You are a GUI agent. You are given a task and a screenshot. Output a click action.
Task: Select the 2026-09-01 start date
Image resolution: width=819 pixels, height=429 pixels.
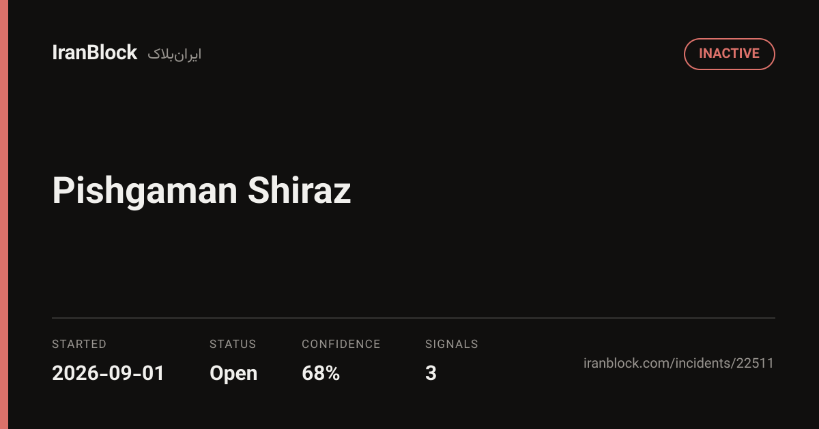pos(109,373)
